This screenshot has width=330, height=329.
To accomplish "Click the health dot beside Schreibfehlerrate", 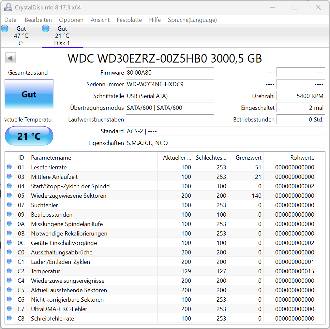I will pyautogui.click(x=9, y=318).
